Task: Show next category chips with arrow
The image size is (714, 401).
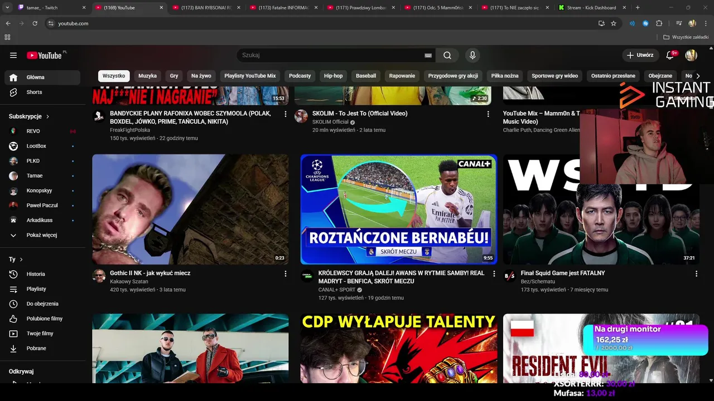Action: (x=698, y=76)
